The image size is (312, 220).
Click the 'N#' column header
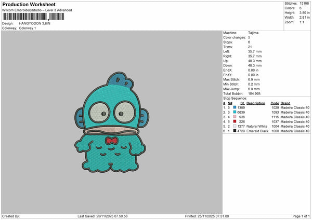click(230, 103)
